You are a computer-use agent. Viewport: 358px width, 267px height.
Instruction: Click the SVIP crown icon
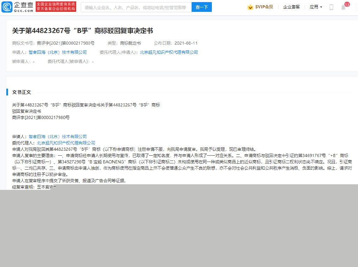click(x=250, y=7)
